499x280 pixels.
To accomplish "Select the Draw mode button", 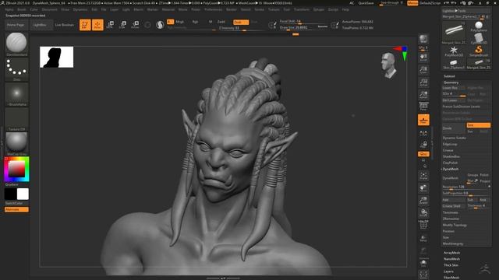I will 97,25.
